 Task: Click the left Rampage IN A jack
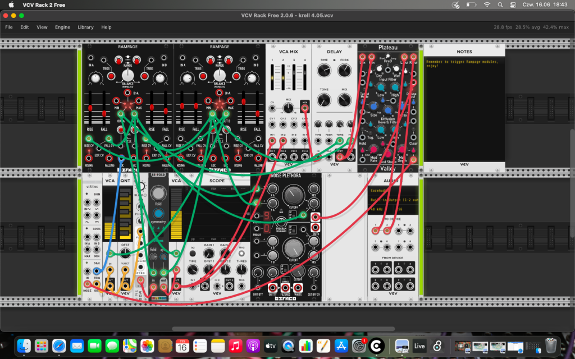[x=90, y=58]
